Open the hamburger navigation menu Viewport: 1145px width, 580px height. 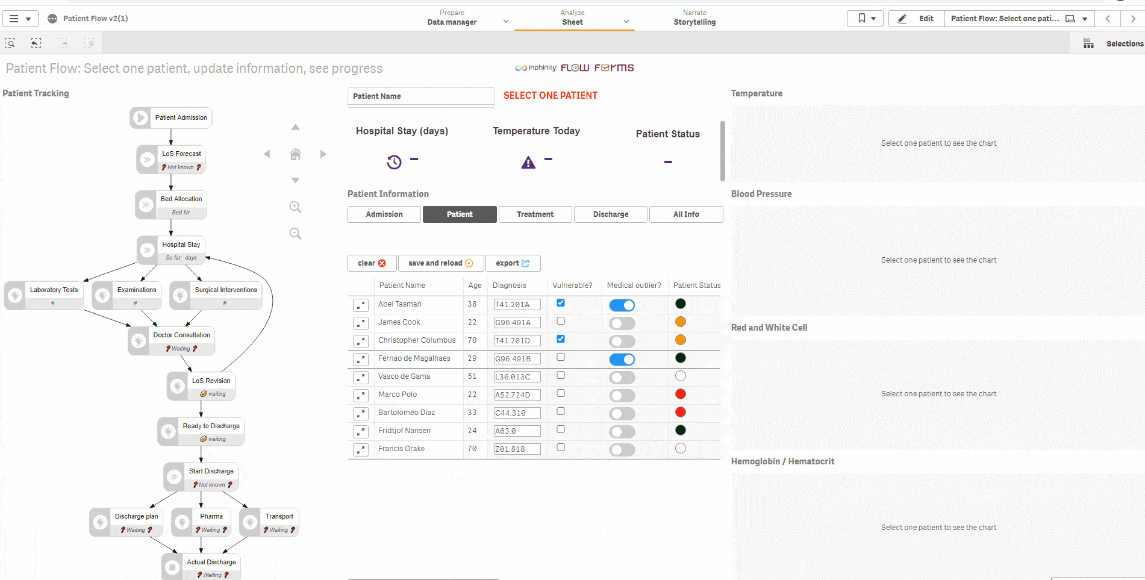click(x=20, y=19)
